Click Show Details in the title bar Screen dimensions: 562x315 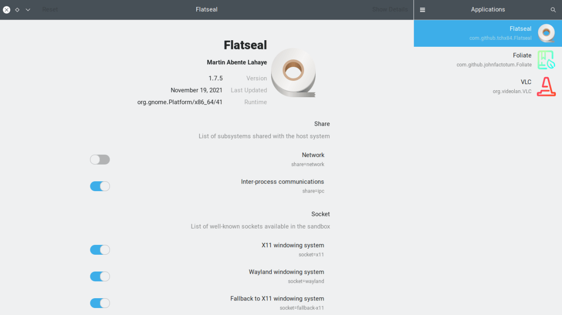(390, 9)
